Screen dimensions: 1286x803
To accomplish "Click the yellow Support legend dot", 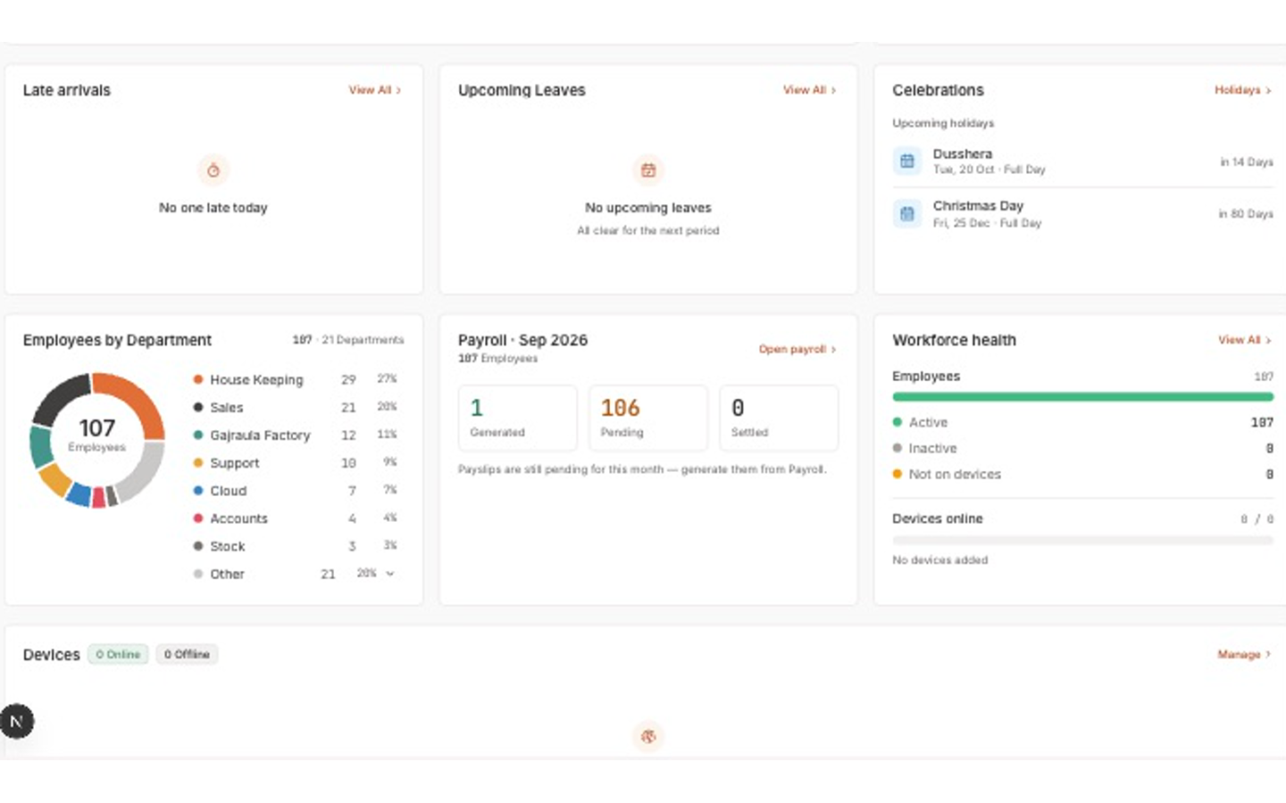I will (x=198, y=462).
